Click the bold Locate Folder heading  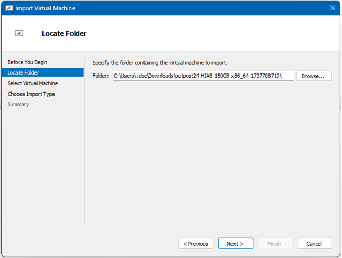click(x=64, y=34)
